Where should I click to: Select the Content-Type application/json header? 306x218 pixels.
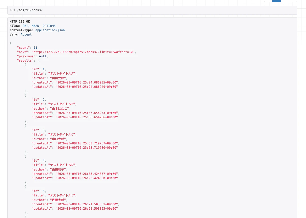pos(37,30)
